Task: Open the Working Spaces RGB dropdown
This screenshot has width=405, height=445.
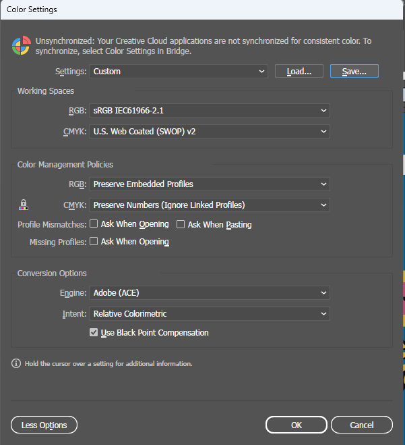Action: (x=210, y=110)
